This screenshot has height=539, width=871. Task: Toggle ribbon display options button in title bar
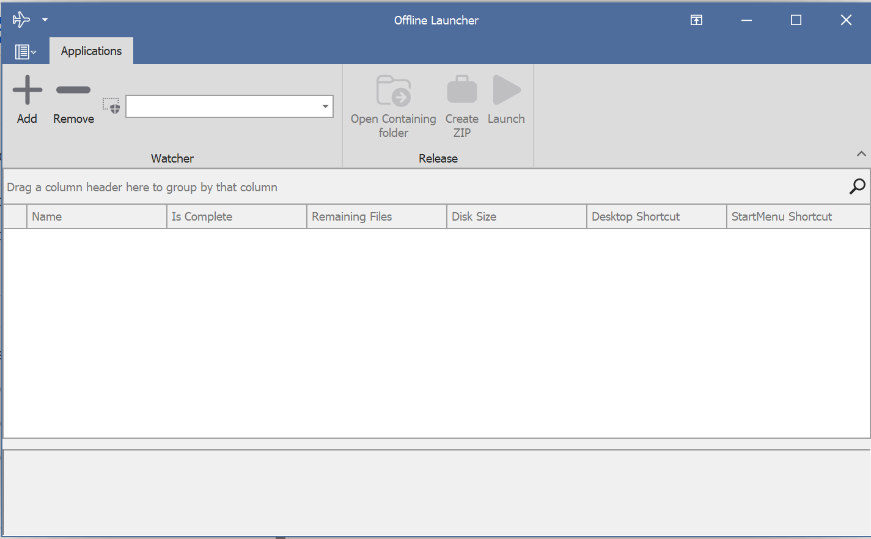(x=696, y=20)
